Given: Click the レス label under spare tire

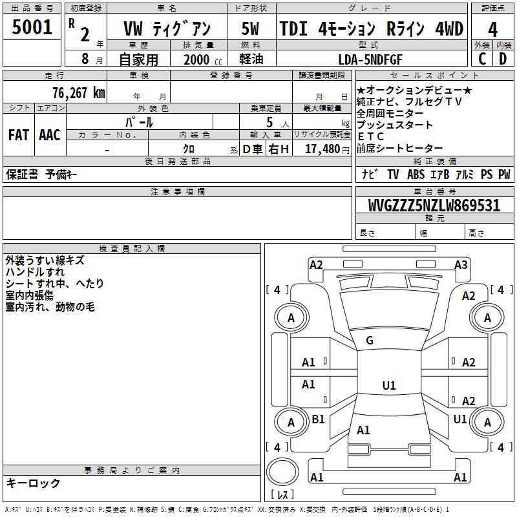Looking at the screenshot, I should [x=282, y=494].
